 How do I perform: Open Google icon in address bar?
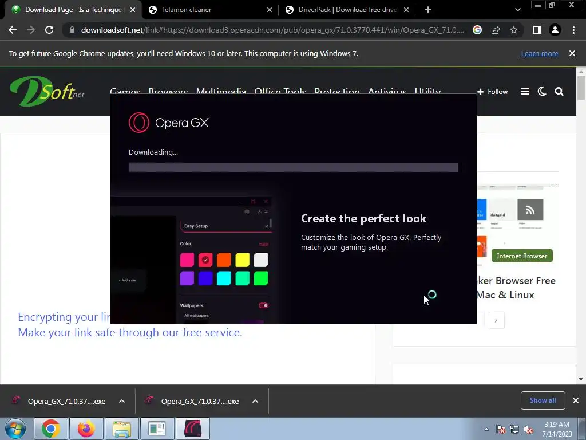point(477,30)
